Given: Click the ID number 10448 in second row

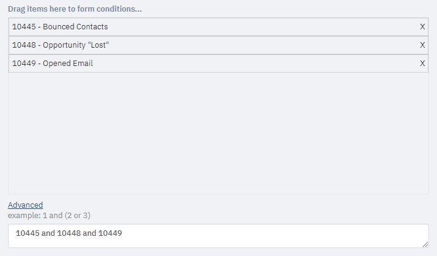Looking at the screenshot, I should click(24, 45).
